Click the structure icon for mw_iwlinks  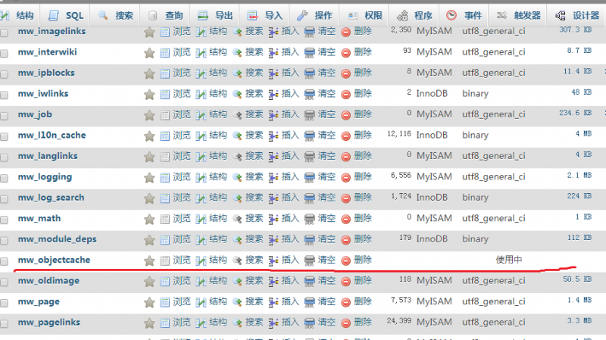pyautogui.click(x=201, y=95)
